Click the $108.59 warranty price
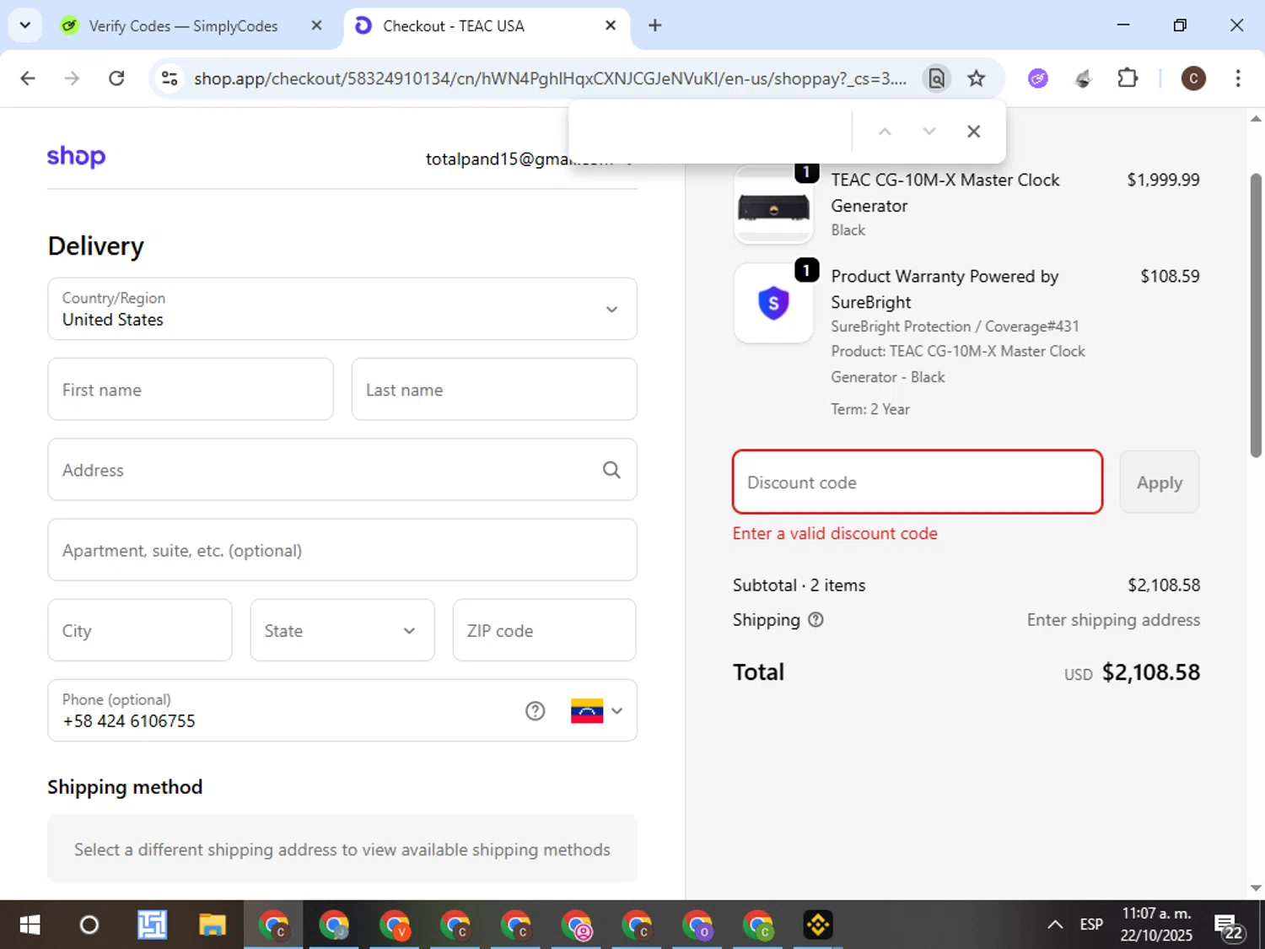This screenshot has width=1265, height=949. point(1170,276)
